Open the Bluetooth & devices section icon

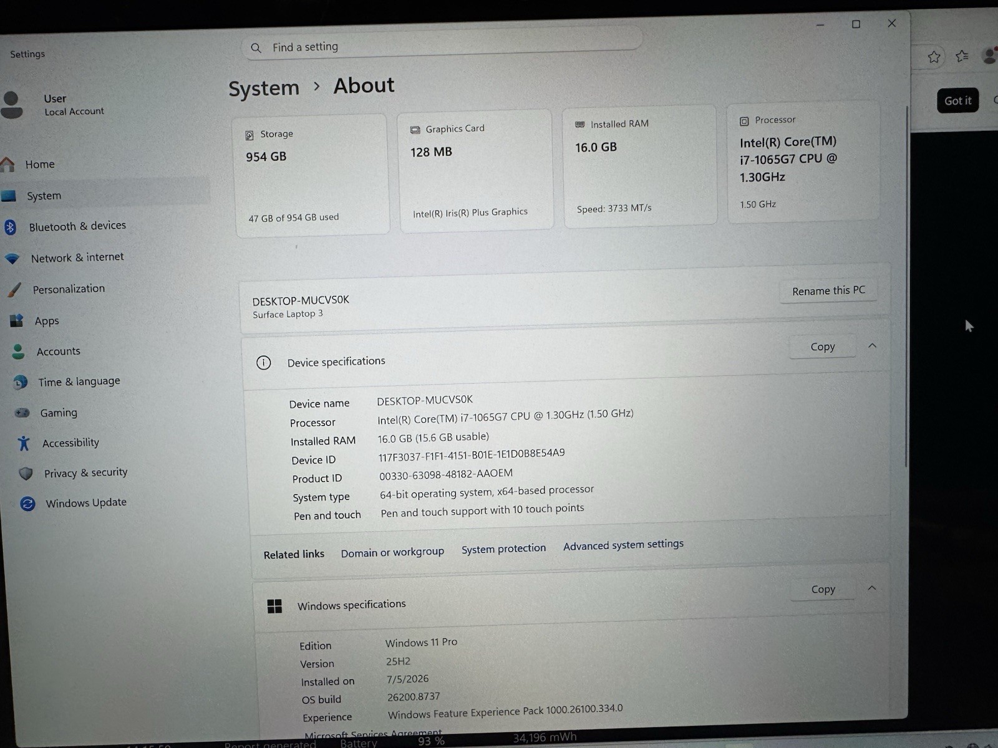[x=10, y=228]
